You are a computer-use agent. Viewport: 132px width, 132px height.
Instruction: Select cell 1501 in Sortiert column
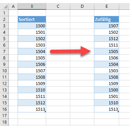pos(32,32)
